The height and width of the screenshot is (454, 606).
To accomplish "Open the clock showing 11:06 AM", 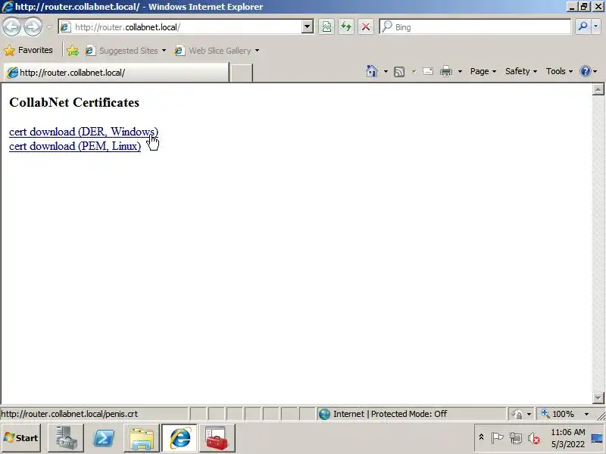I will (x=567, y=438).
